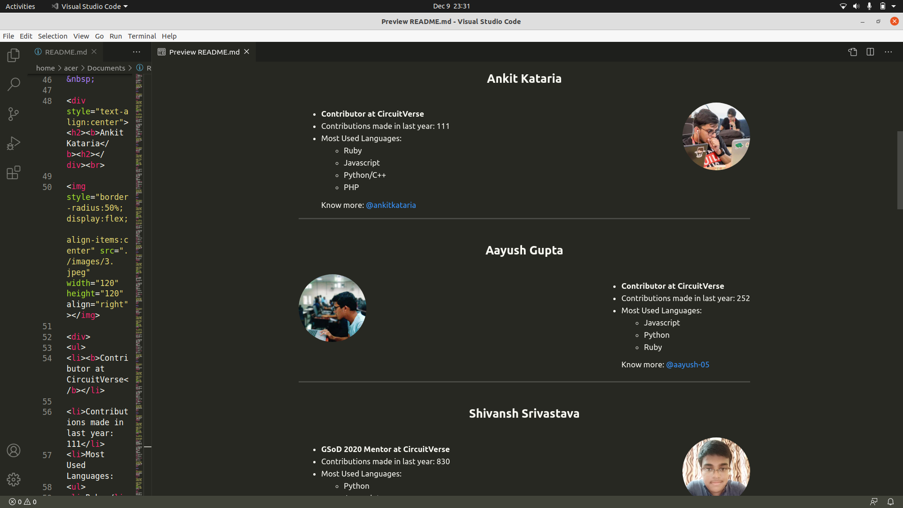
Task: Click the Show Source icon in preview toolbar
Action: pos(853,52)
